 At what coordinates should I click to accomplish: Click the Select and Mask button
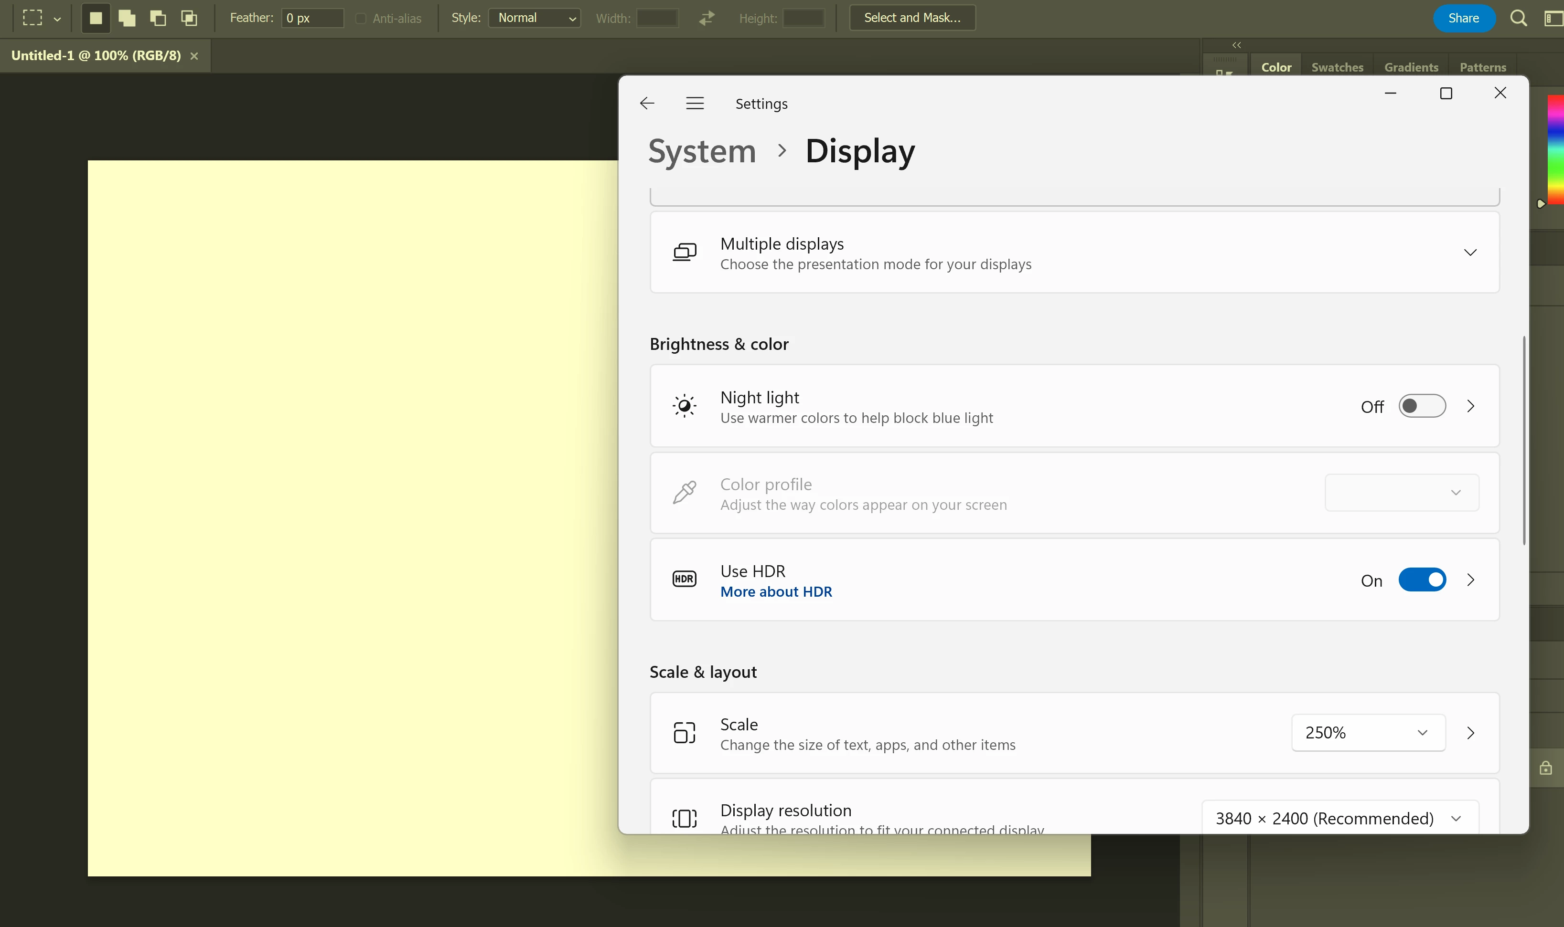pos(912,18)
